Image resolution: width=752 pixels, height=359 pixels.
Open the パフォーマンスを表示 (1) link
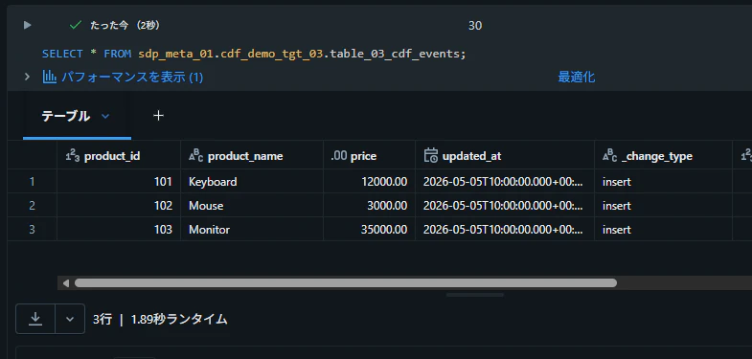(x=132, y=77)
